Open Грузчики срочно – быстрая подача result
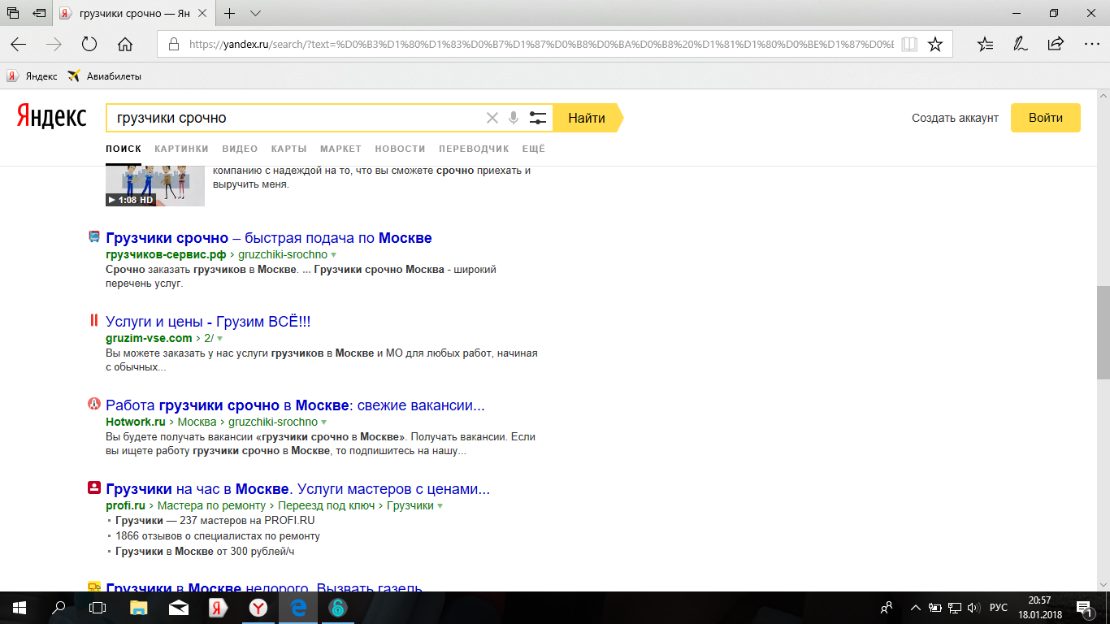This screenshot has width=1110, height=624. tap(269, 238)
